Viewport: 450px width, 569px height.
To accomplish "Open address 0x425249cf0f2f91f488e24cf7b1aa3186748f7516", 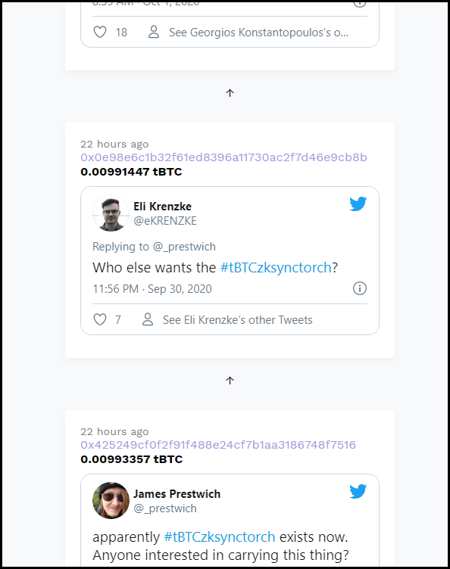I will click(218, 445).
